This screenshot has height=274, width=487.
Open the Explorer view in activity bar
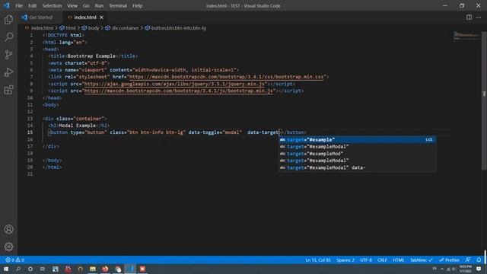coord(8,20)
